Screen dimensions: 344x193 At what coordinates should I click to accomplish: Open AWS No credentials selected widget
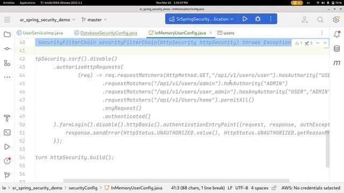(311, 188)
